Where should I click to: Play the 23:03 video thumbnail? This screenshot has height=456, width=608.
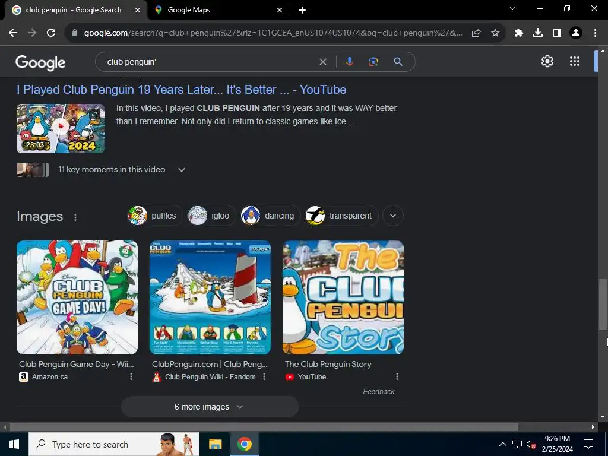[x=61, y=128]
